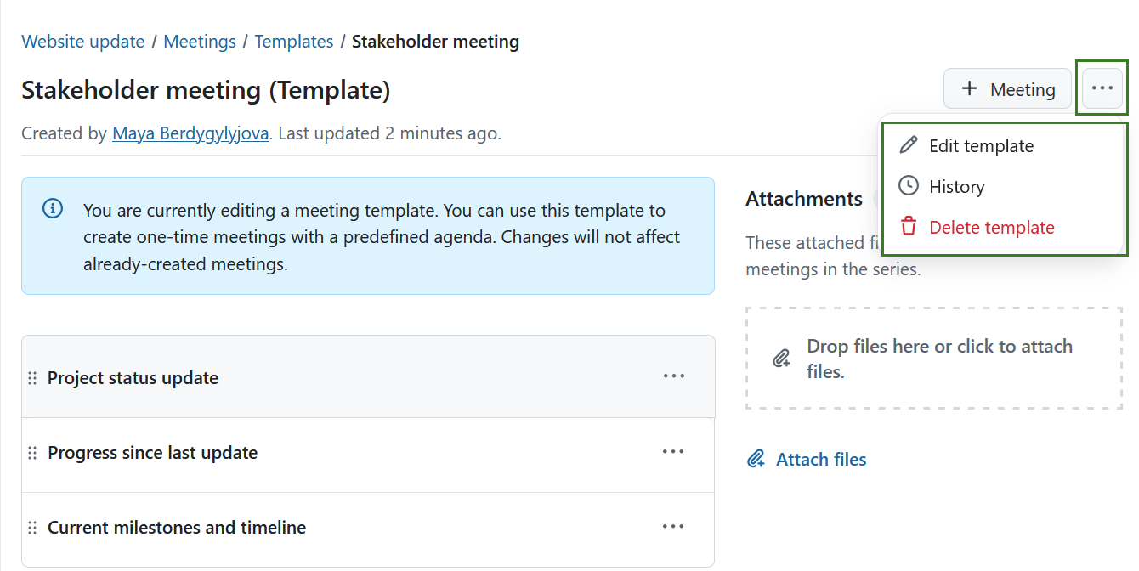Choose Delete template from the menu
The image size is (1139, 571).
(991, 226)
